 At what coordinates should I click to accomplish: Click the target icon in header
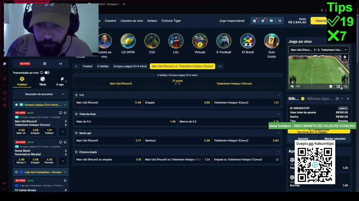pyautogui.click(x=263, y=21)
